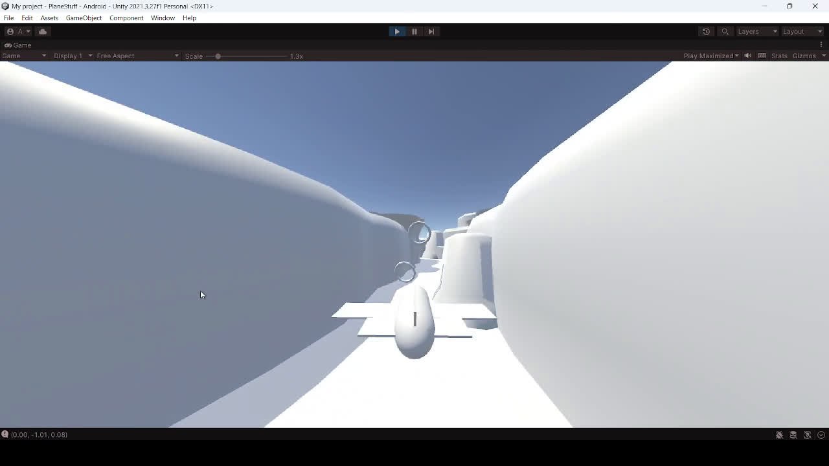The width and height of the screenshot is (829, 466).
Task: Open the Free Aspect resolution dropdown
Action: coord(137,56)
